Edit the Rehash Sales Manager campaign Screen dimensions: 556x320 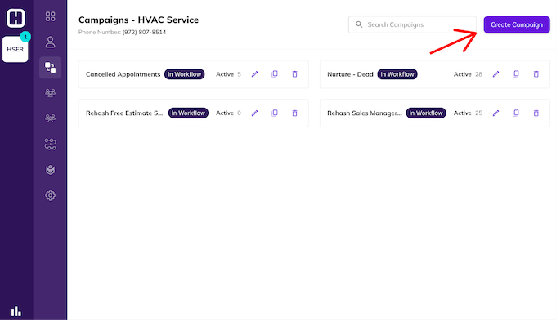pos(495,113)
